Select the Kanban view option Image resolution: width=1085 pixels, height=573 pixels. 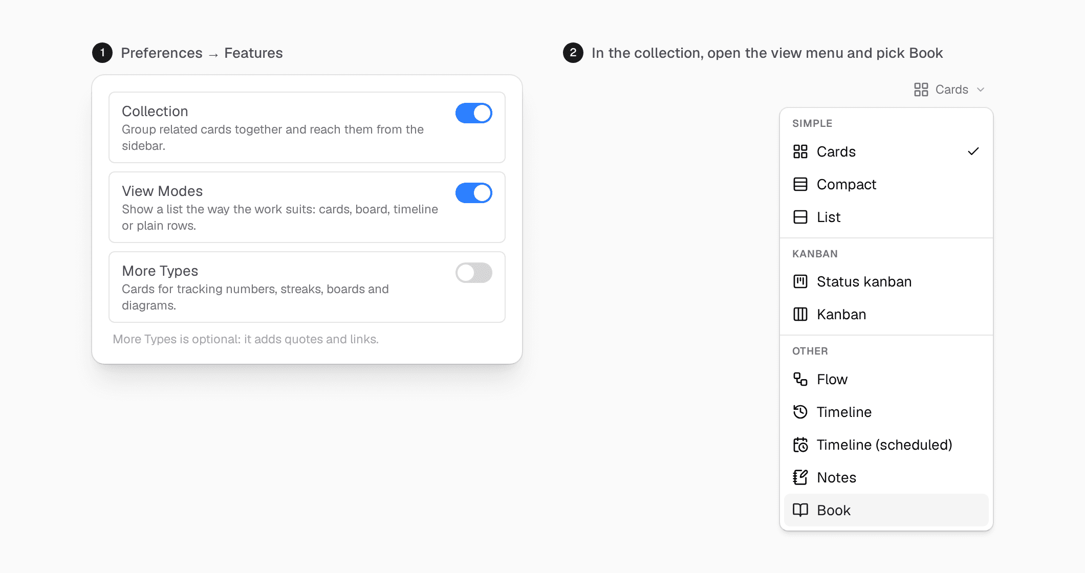[x=886, y=314]
